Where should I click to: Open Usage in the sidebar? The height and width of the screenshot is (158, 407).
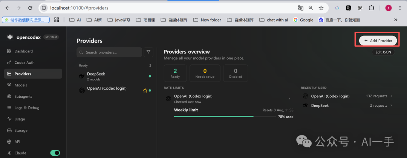tap(33, 119)
